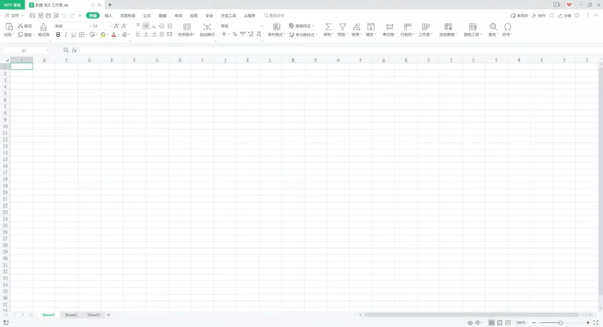Switch to the 插入 (Insert) ribbon tab

tap(108, 15)
